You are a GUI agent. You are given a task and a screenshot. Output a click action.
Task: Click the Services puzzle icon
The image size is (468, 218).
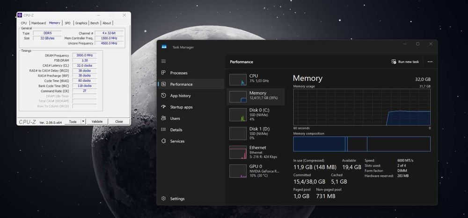pyautogui.click(x=163, y=141)
